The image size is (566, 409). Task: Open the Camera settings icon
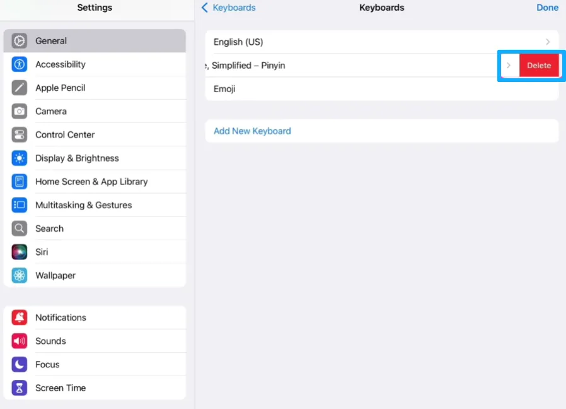click(19, 110)
